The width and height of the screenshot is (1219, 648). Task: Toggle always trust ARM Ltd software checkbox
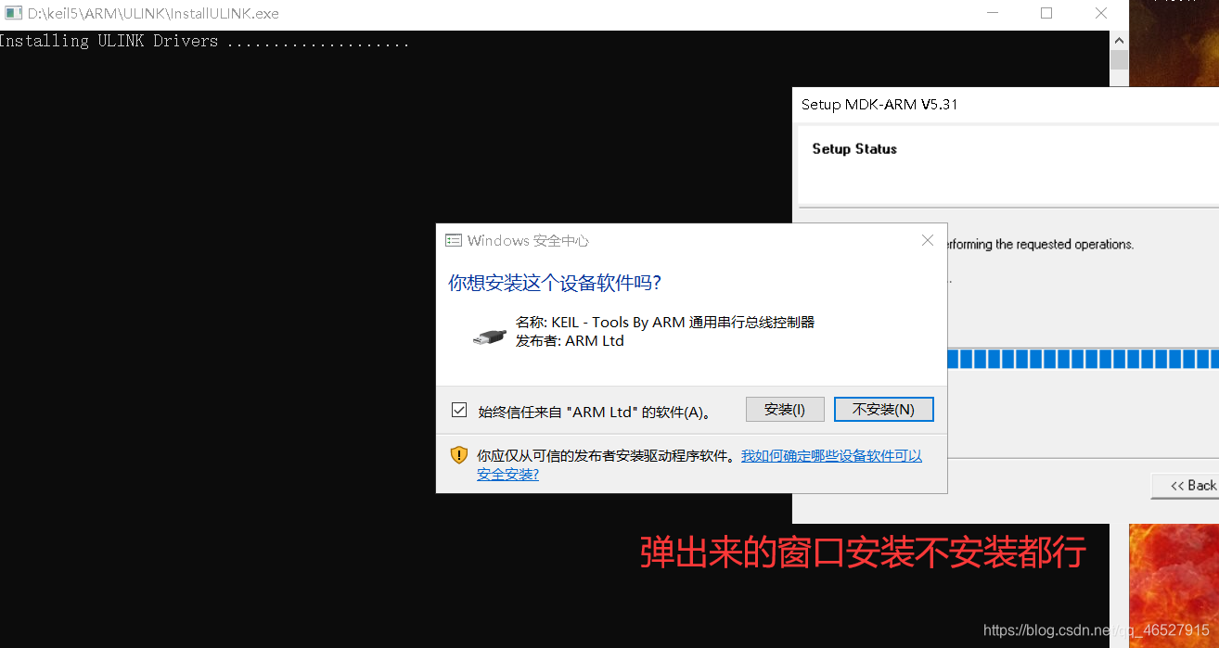click(x=459, y=410)
